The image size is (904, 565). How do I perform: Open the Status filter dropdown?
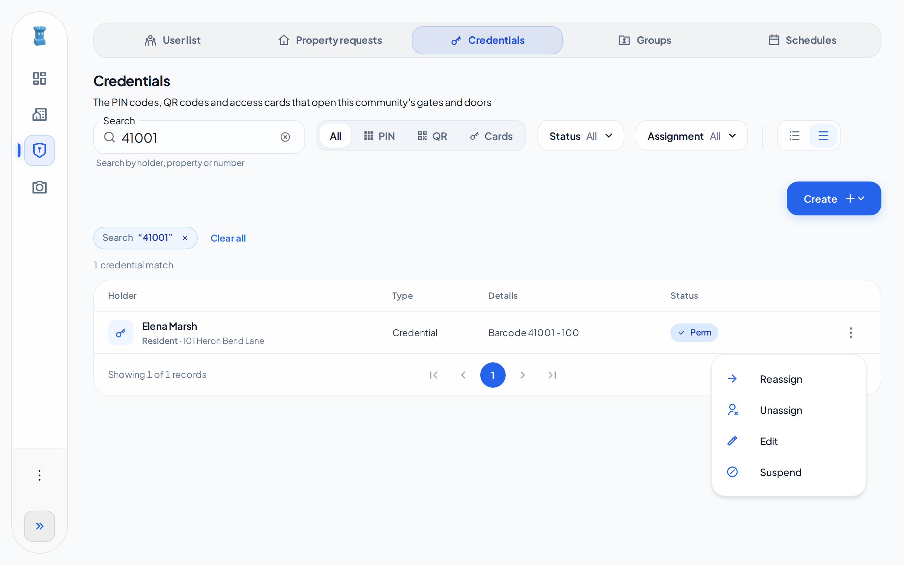click(x=581, y=136)
